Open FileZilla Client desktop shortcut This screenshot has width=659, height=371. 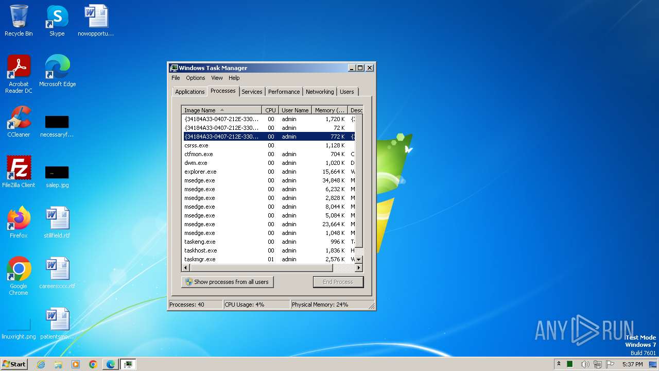pos(19,172)
